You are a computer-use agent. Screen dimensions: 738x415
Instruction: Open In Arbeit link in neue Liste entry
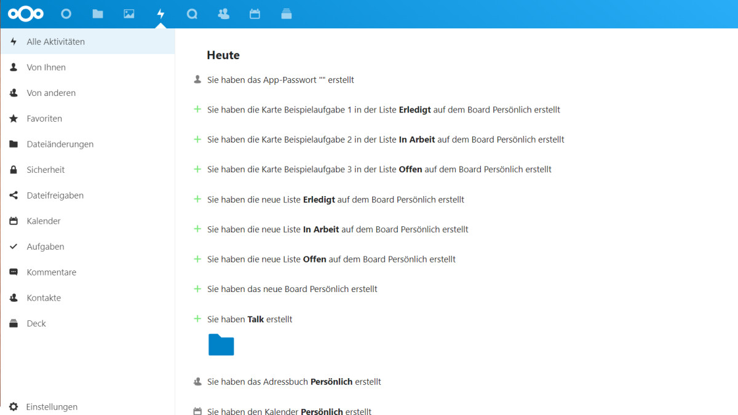pyautogui.click(x=321, y=229)
